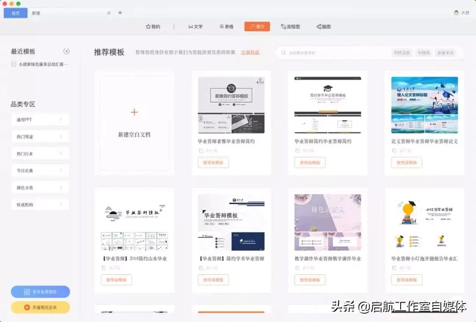Click the plus icon in 新建空白文档 card
This screenshot has height=322, width=476.
134,112
